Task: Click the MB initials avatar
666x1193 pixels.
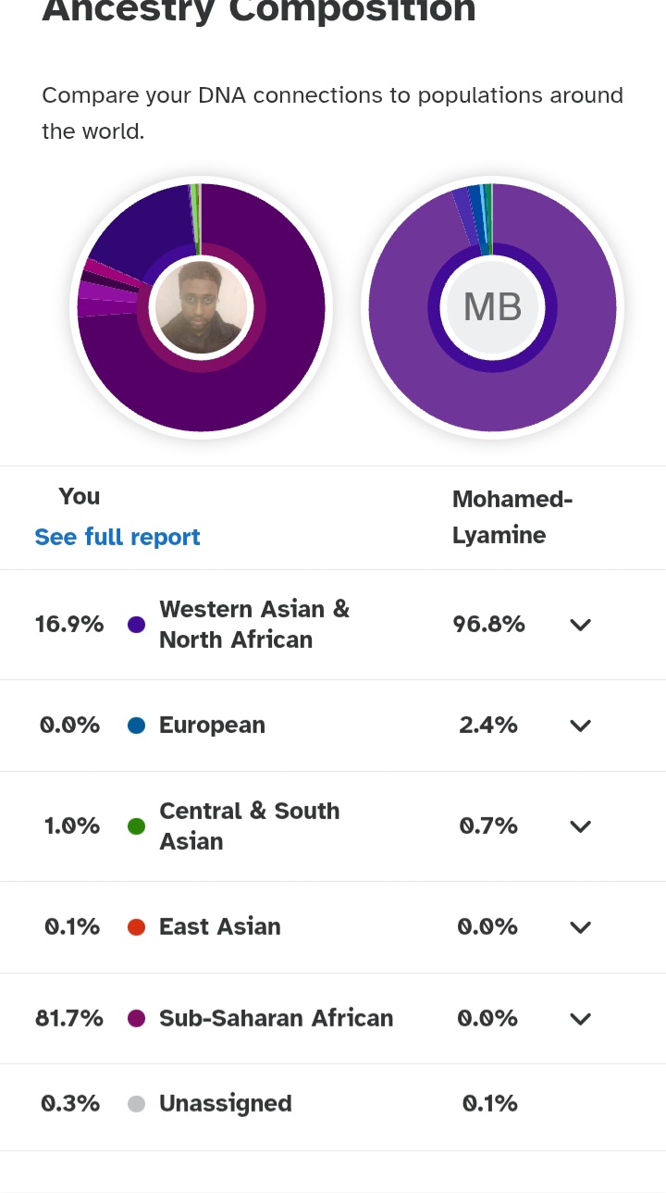Action: (x=492, y=307)
